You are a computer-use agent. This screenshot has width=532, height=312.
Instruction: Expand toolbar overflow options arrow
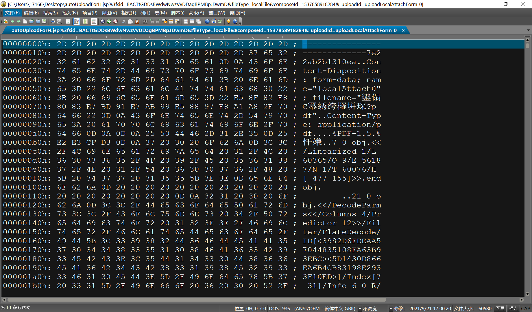click(240, 23)
